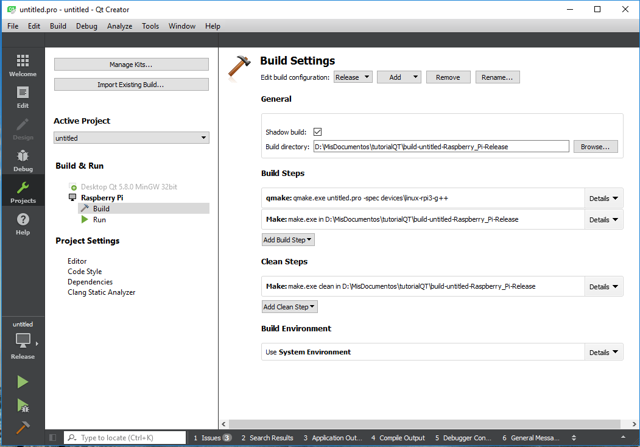
Task: Open the Add build configuration dropdown
Action: tap(399, 77)
